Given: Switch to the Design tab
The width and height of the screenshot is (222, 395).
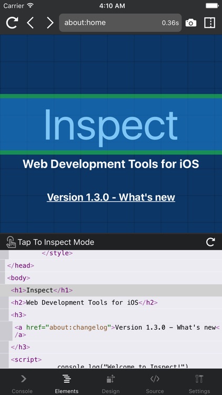Looking at the screenshot, I should click(x=111, y=383).
